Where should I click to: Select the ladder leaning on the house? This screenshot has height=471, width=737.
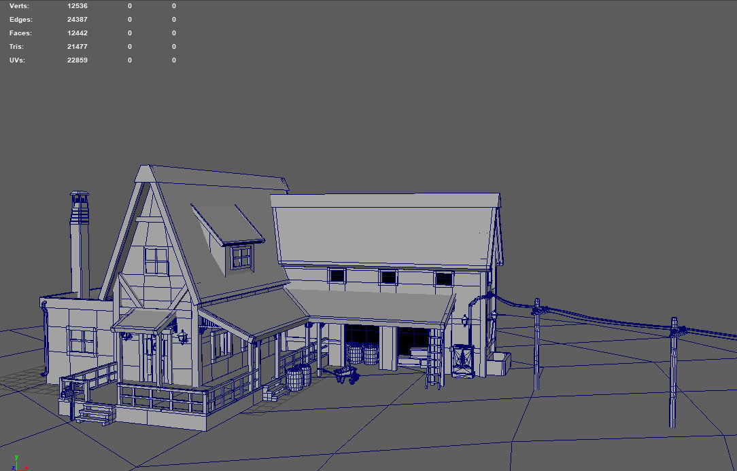(x=435, y=359)
